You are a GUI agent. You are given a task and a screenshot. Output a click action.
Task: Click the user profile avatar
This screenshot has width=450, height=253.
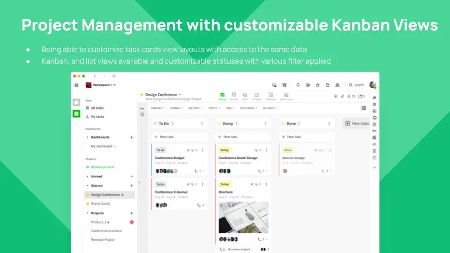[373, 85]
